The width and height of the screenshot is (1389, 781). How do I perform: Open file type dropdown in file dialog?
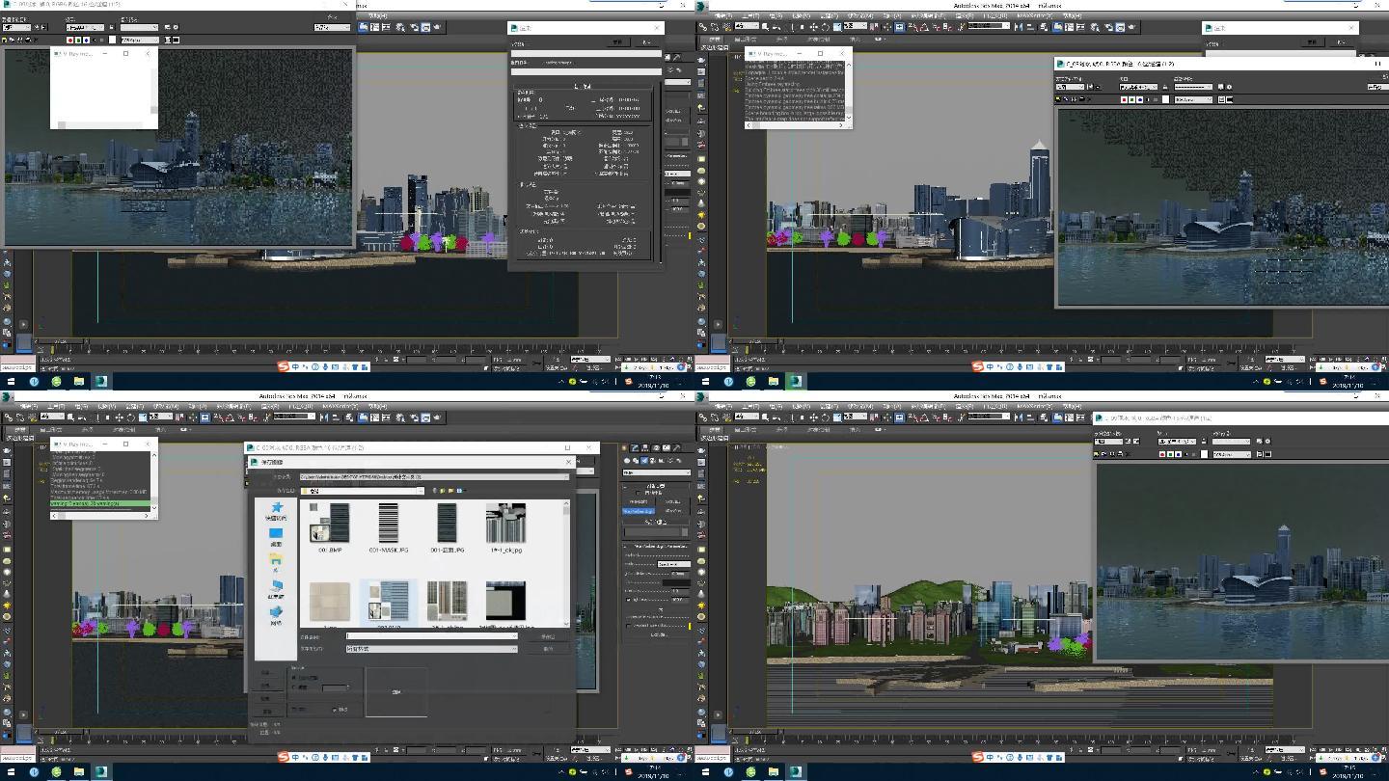click(x=432, y=649)
